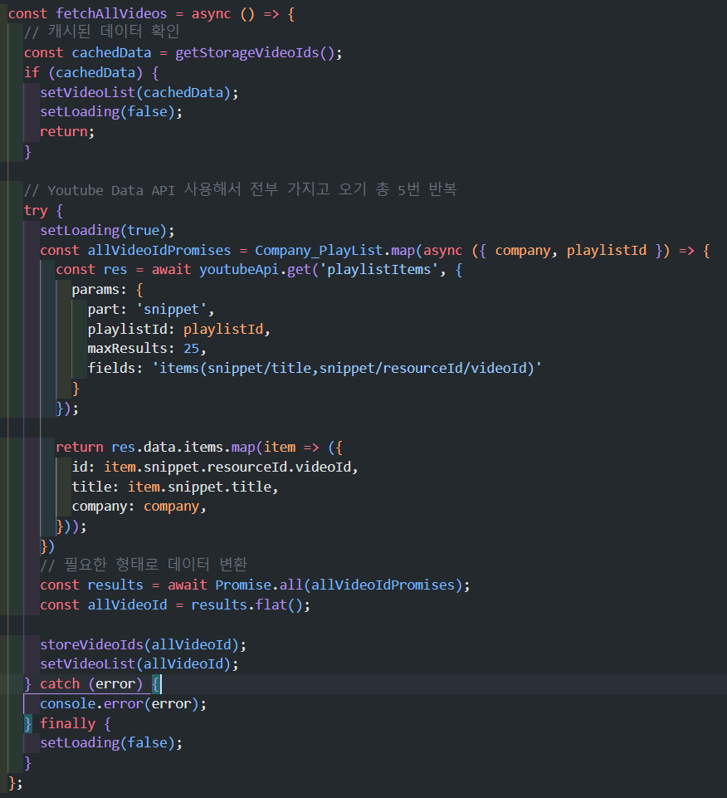Click the results.flat() call
This screenshot has width=727, height=798.
[246, 605]
